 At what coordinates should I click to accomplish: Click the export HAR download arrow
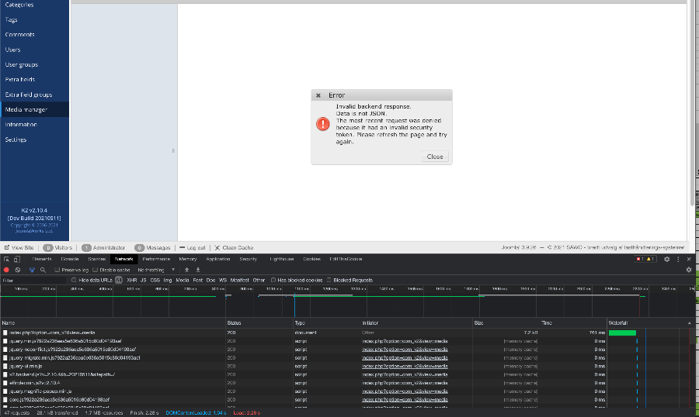198,270
